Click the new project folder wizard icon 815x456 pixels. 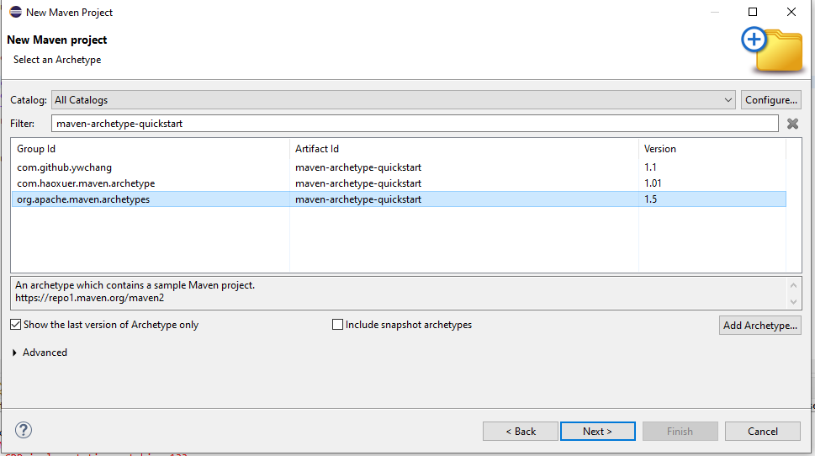coord(772,50)
